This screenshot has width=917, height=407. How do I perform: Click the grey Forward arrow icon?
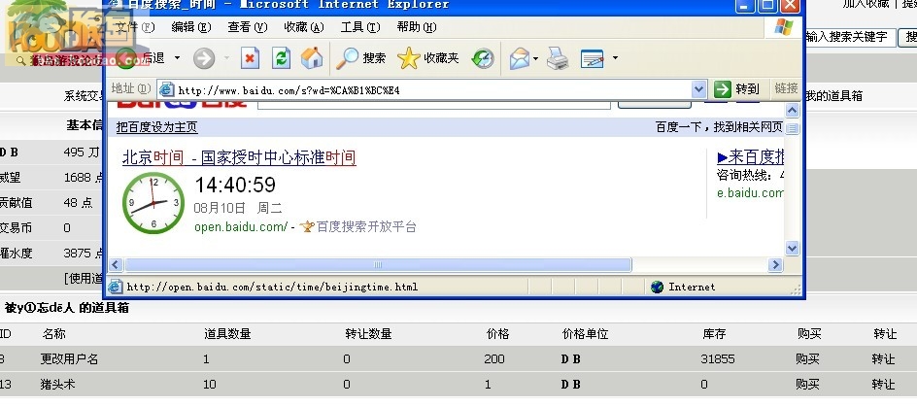point(204,58)
